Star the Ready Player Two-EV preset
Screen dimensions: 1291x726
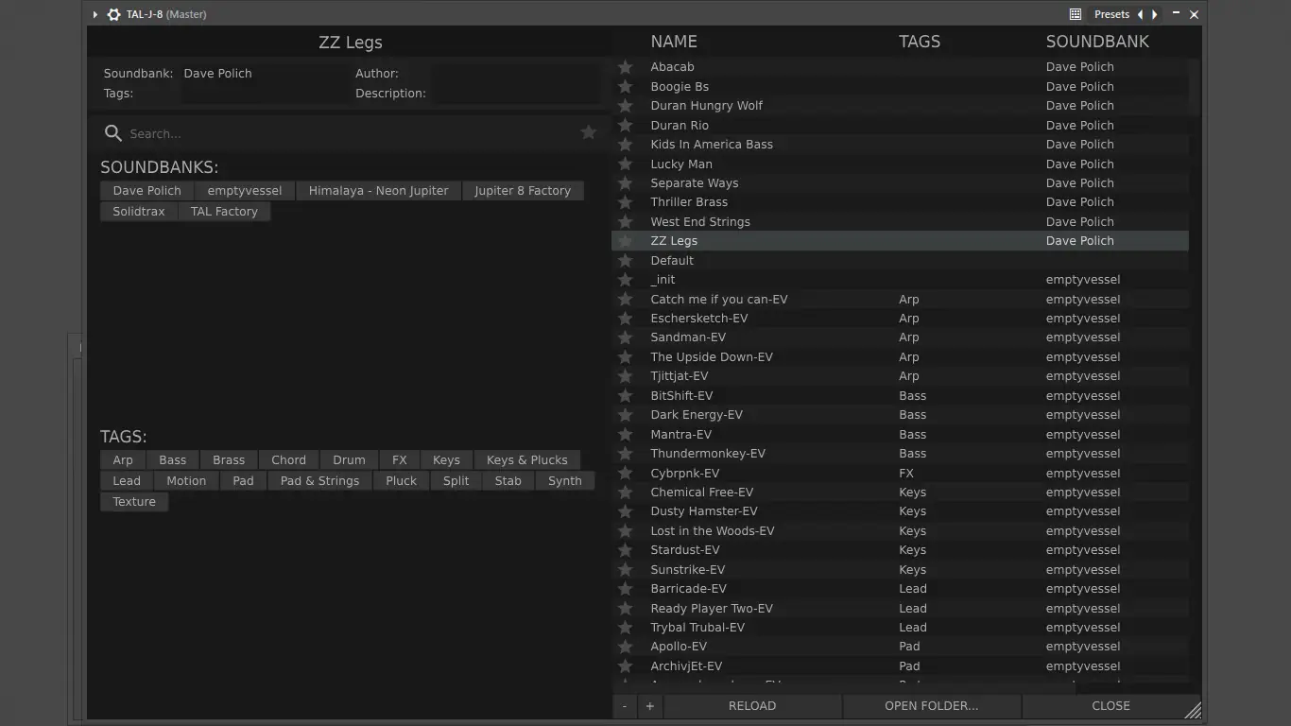(625, 609)
